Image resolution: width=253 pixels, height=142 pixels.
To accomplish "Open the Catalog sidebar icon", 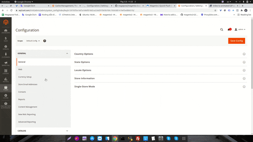I will tap(6, 47).
